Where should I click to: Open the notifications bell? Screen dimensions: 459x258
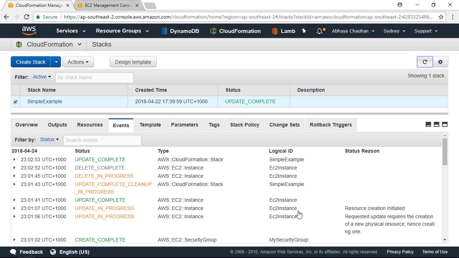click(320, 31)
